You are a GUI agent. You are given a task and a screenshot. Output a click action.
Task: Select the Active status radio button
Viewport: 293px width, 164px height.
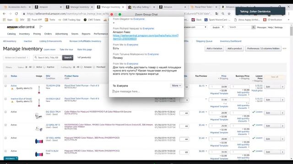34,67
